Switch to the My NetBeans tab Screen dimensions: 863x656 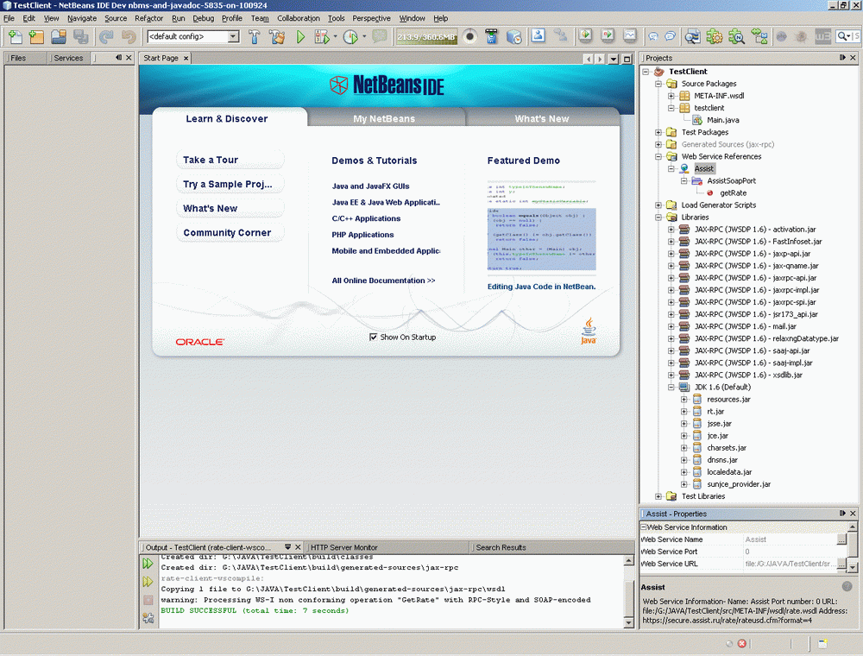tap(384, 118)
